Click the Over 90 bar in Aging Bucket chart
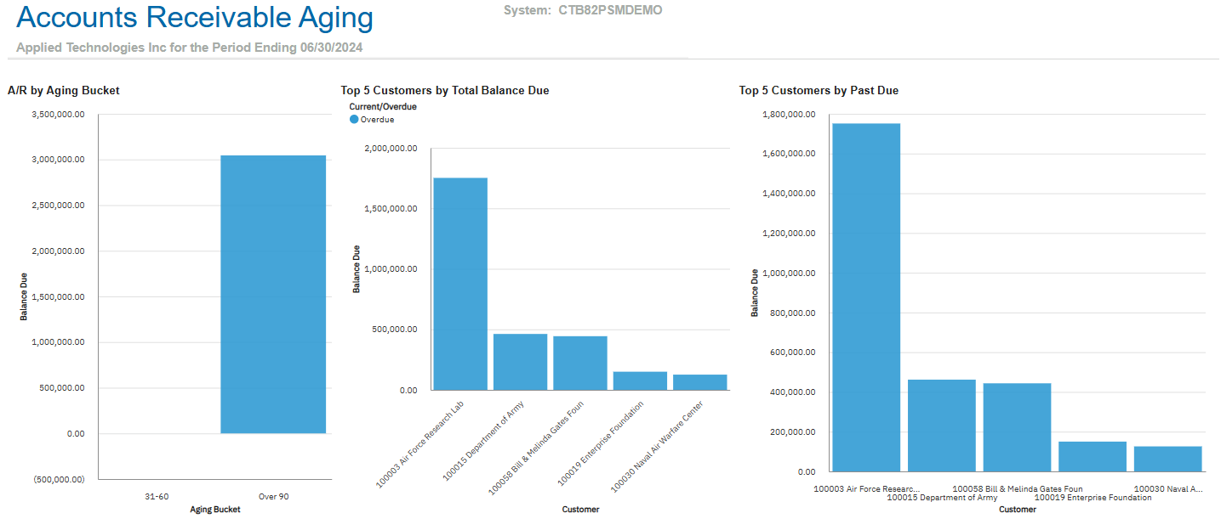The width and height of the screenshot is (1221, 530). pyautogui.click(x=273, y=294)
